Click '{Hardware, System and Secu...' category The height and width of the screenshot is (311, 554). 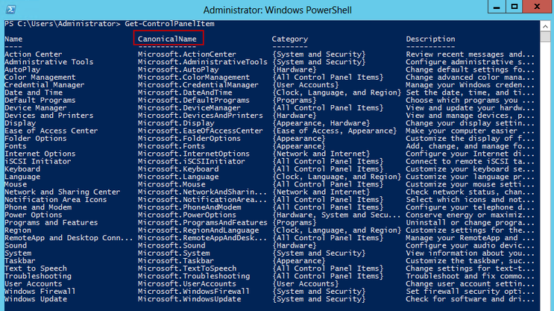(336, 215)
